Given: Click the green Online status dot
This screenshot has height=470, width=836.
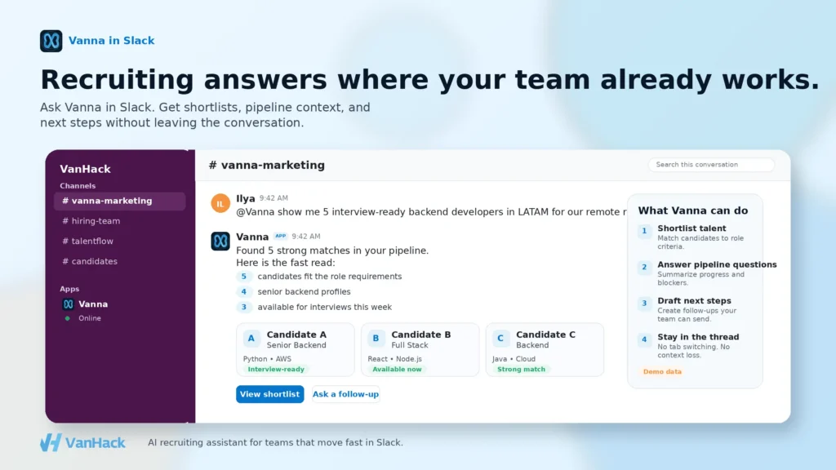Looking at the screenshot, I should click(67, 318).
